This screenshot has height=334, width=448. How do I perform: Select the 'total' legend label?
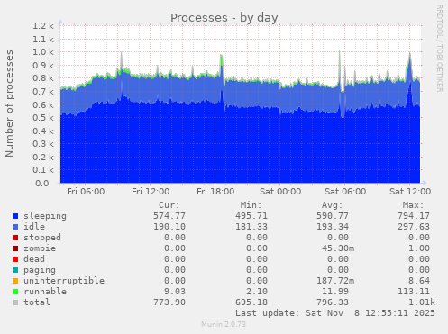[x=37, y=302]
